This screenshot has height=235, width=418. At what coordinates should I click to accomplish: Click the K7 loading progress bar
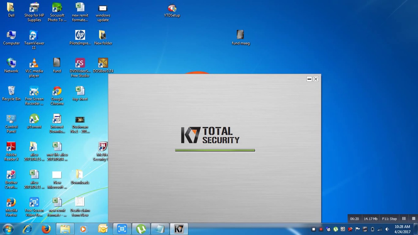[x=215, y=150]
